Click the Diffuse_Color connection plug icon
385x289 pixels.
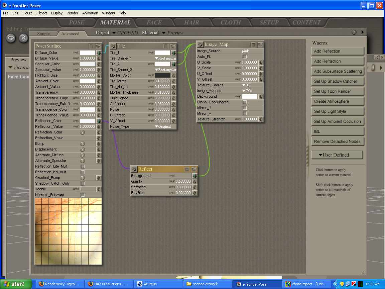click(x=99, y=53)
